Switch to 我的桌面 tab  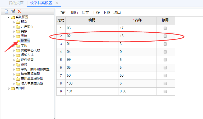tap(16, 3)
